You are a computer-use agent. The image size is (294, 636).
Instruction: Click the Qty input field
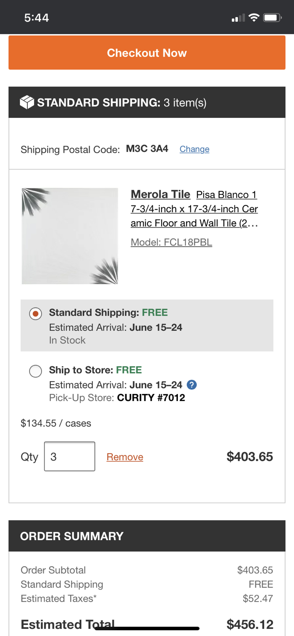(69, 457)
